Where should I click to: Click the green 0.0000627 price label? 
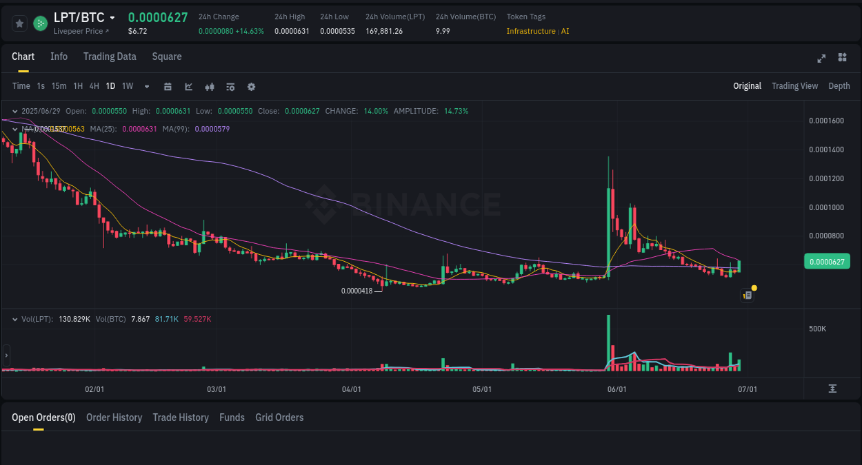coord(827,262)
